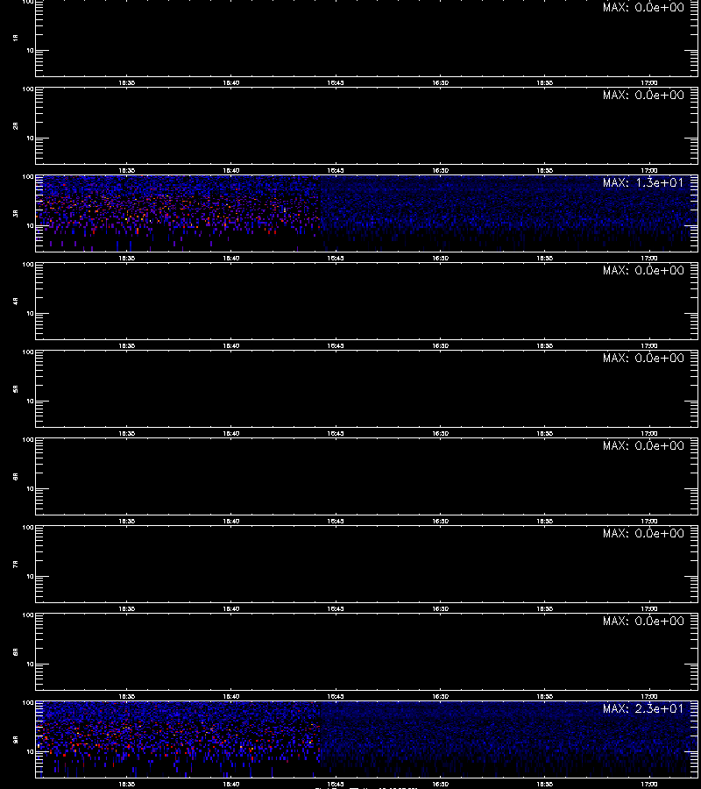This screenshot has width=701, height=789.
Task: Click the MAX: 2.3e+01 label
Action: (x=643, y=708)
